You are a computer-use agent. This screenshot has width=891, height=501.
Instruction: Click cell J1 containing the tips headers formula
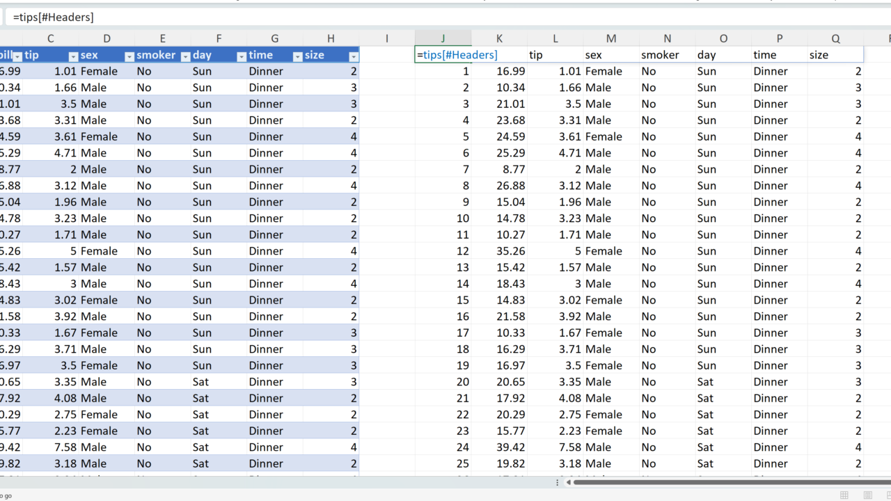pos(443,55)
